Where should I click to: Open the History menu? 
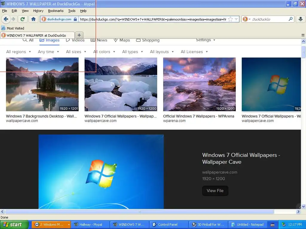(38, 11)
